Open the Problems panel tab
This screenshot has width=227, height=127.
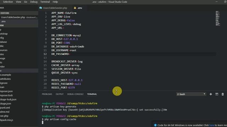coord(47,94)
